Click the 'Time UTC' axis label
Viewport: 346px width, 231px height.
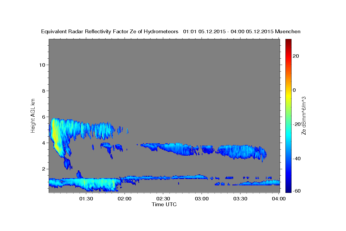pos(164,204)
